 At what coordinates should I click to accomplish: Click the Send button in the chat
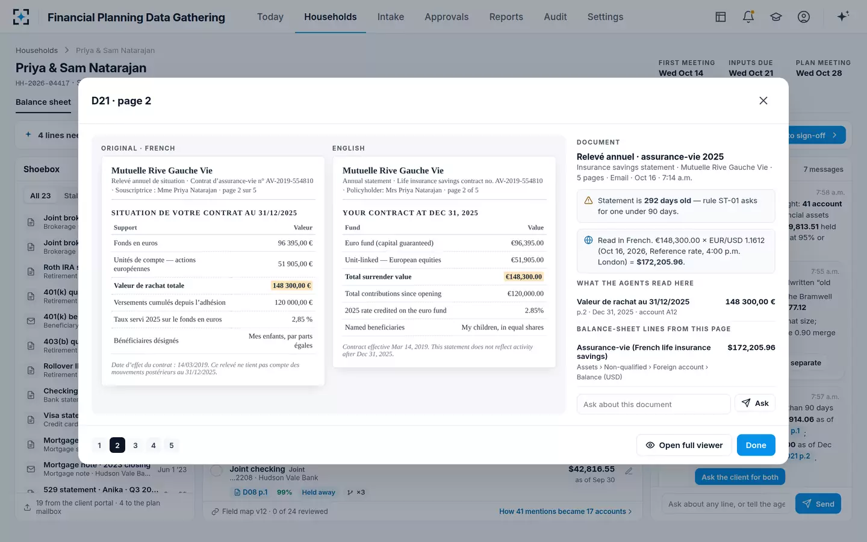coord(818,503)
